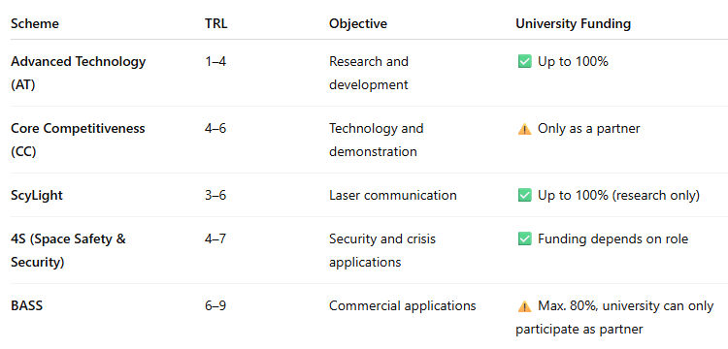
Task: Click the Advanced Technology (AT) scheme name
Action: click(78, 74)
